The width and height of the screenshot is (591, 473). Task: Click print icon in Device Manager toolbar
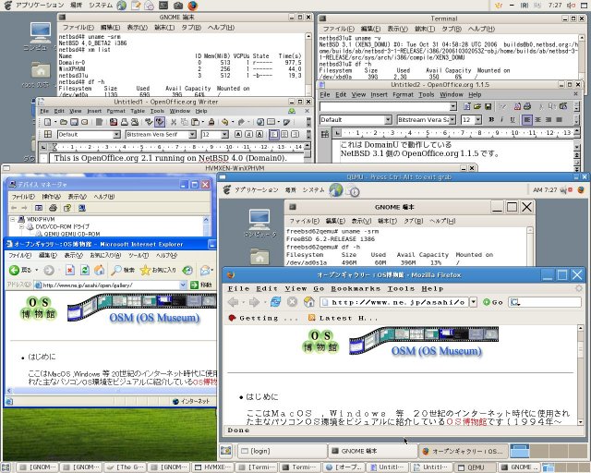(53, 208)
